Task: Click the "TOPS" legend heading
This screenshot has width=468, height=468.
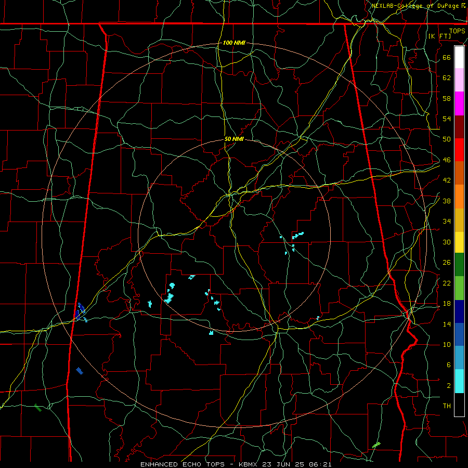Action: [457, 31]
